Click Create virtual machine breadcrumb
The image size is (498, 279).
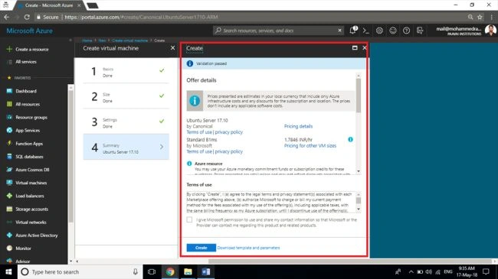click(130, 41)
